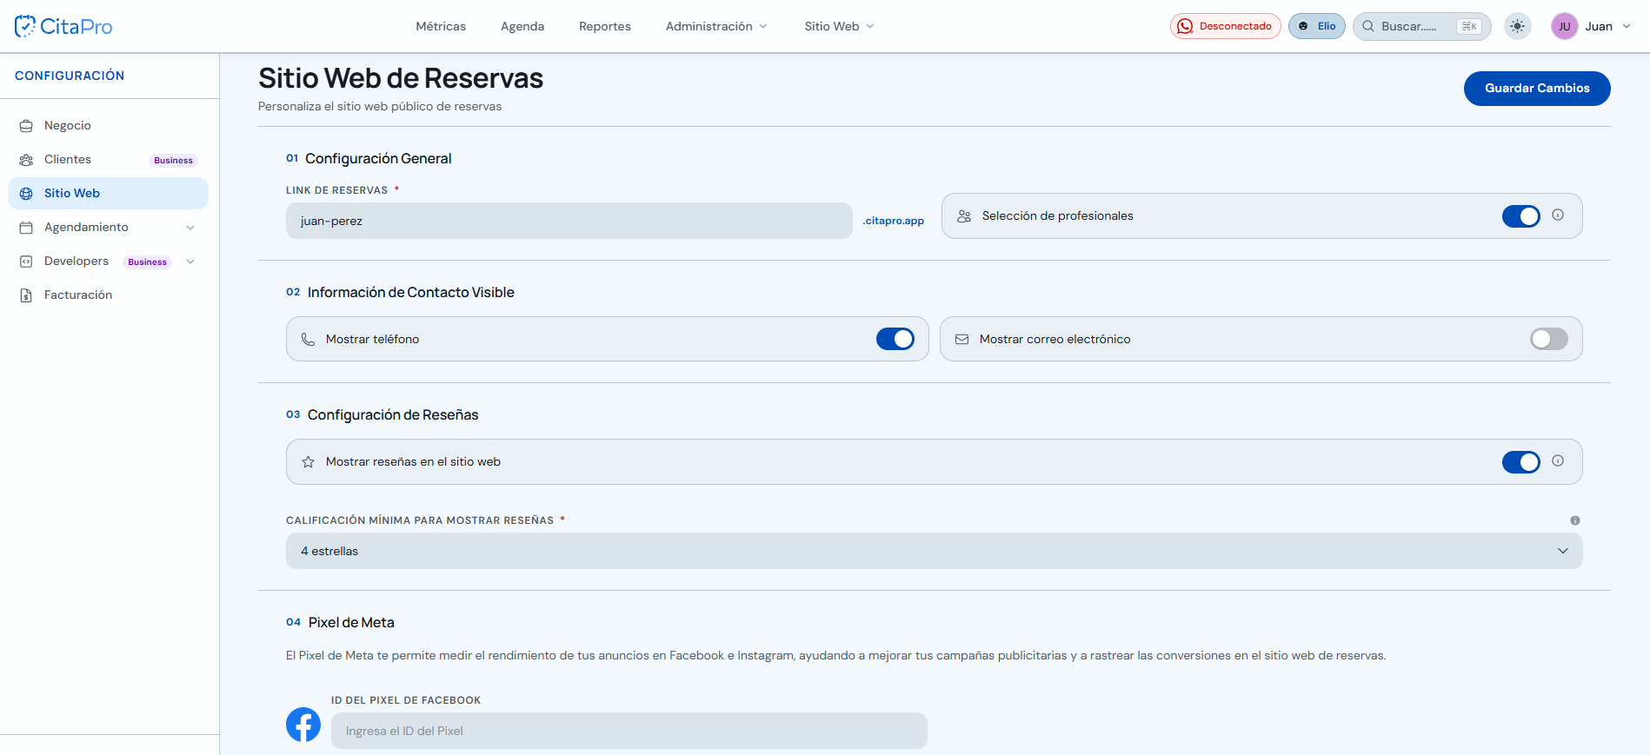Click Información de Contacto Visible heading
Image resolution: width=1650 pixels, height=755 pixels.
pyautogui.click(x=411, y=292)
